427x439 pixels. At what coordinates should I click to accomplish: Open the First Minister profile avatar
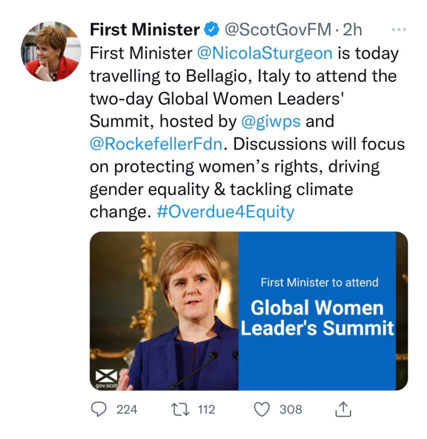point(51,51)
